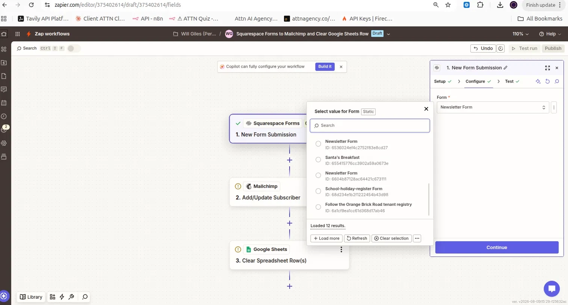Open the Google Sheets step three-dot menu
This screenshot has width=568, height=305.
pyautogui.click(x=341, y=249)
